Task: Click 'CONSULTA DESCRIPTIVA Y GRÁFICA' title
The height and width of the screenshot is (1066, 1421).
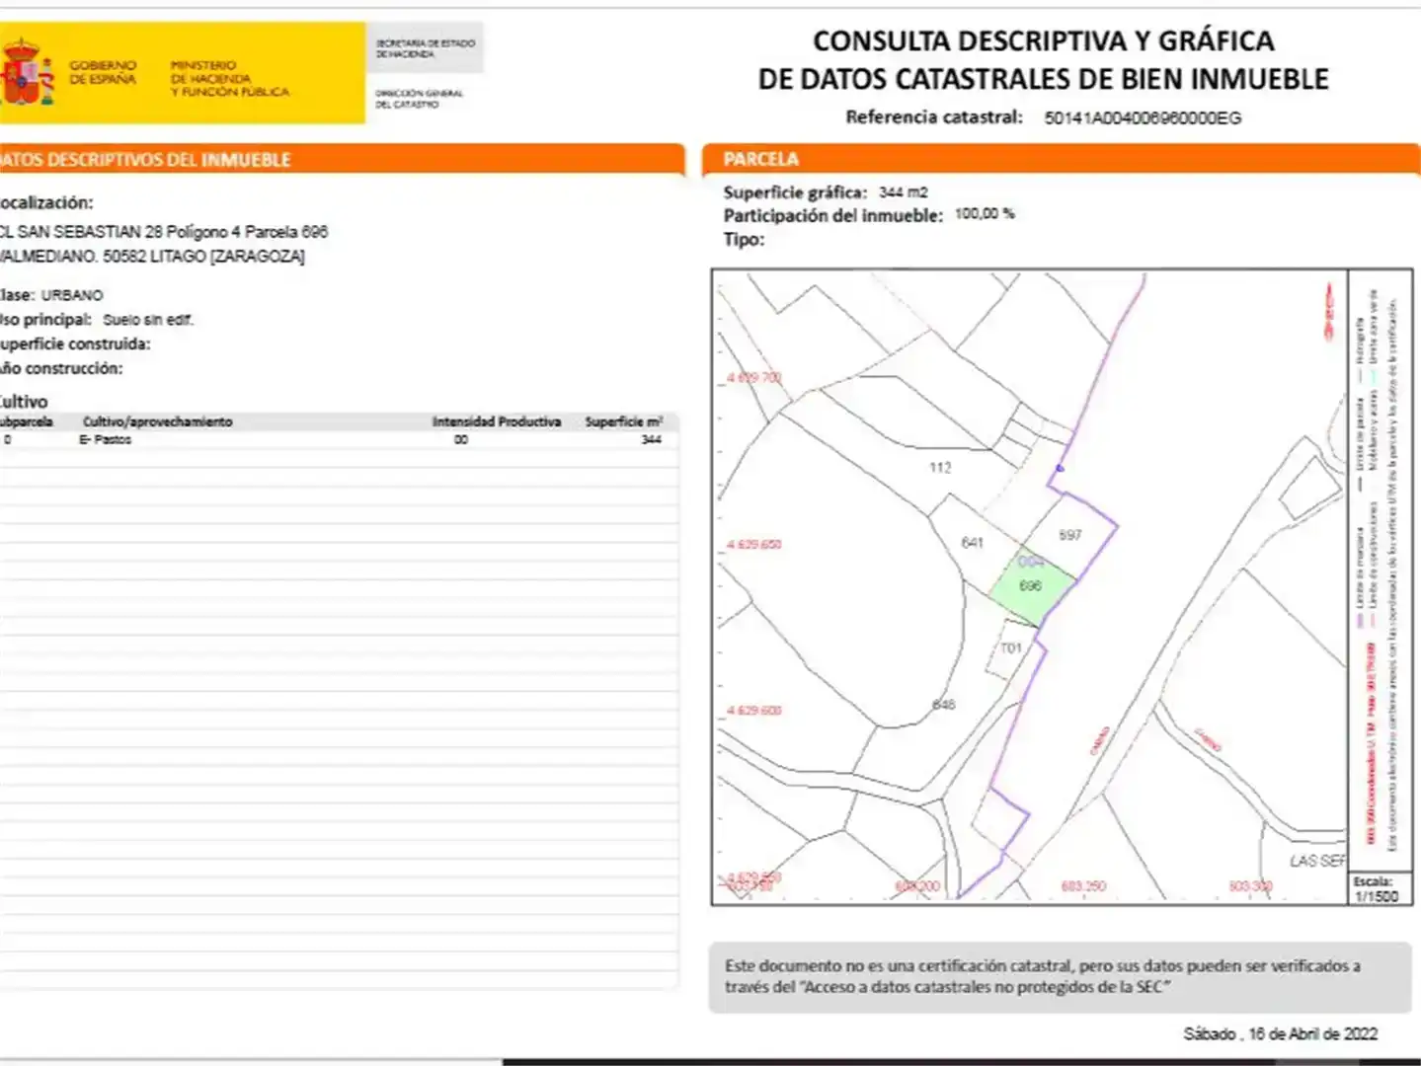Action: (1043, 40)
